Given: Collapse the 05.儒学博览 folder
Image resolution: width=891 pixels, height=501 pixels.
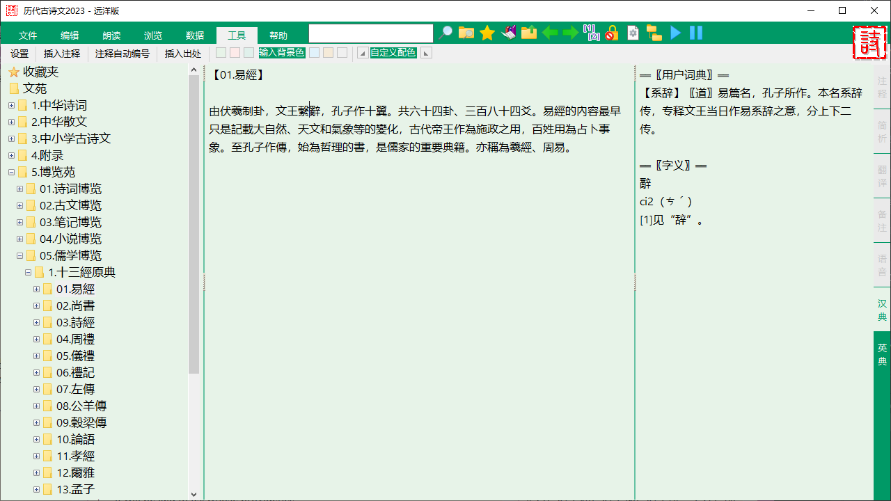Looking at the screenshot, I should [x=19, y=255].
